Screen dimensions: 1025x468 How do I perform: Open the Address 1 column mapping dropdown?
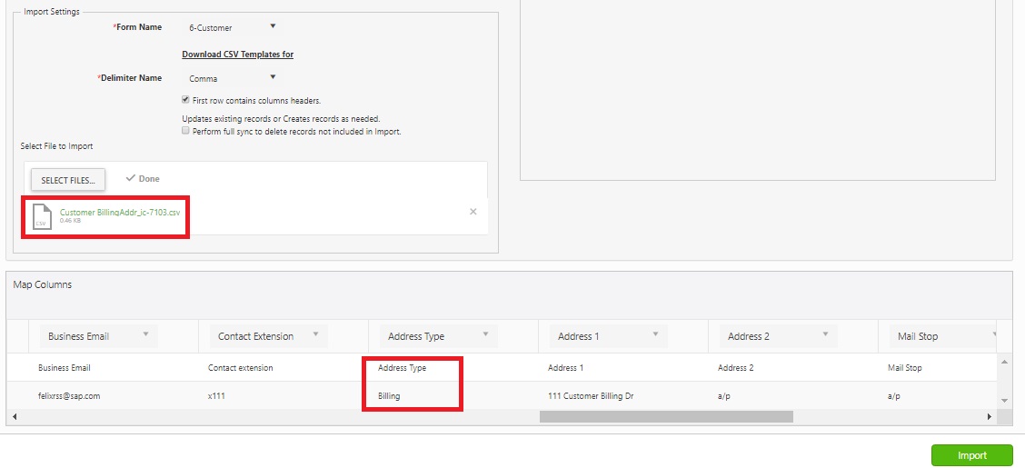click(x=609, y=336)
